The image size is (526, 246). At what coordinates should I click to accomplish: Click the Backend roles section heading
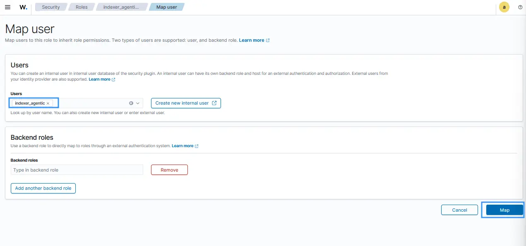pyautogui.click(x=32, y=137)
